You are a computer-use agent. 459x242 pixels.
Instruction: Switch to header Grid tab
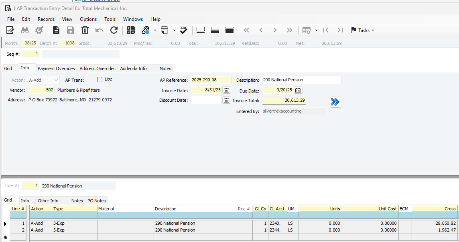coord(8,69)
